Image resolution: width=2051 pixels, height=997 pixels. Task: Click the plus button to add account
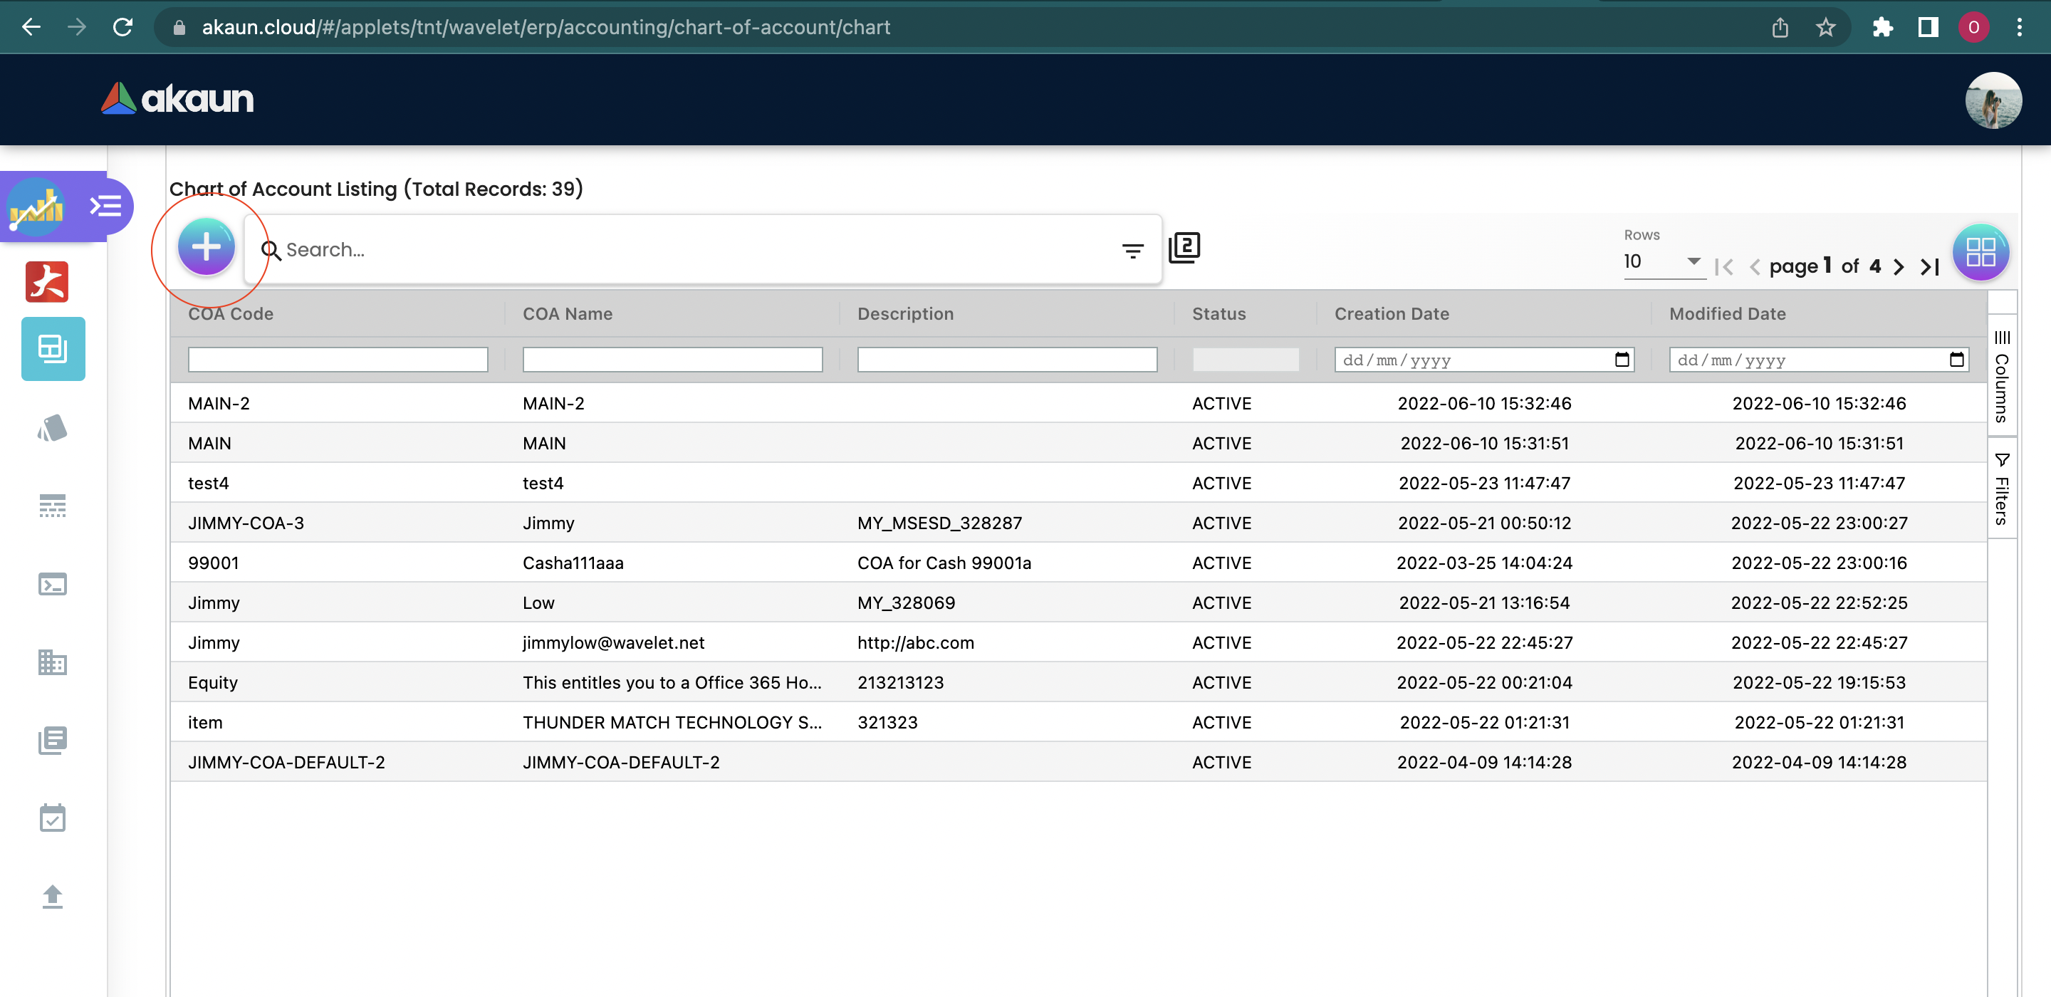(x=207, y=247)
